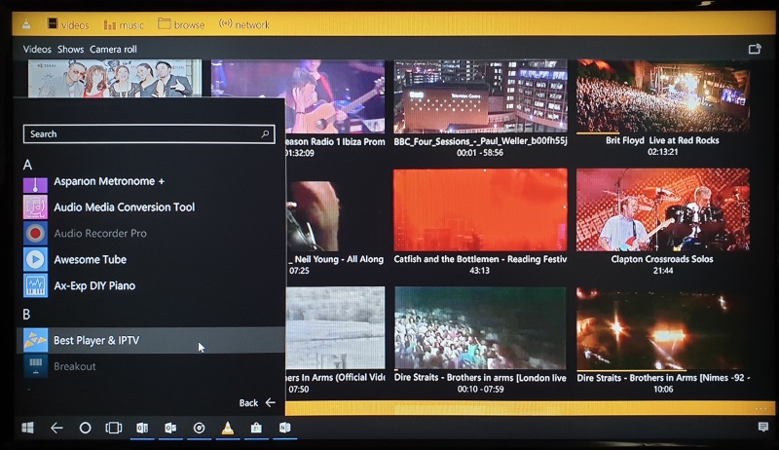The image size is (779, 450).
Task: Click the Awesome Tube play icon
Action: (x=35, y=259)
